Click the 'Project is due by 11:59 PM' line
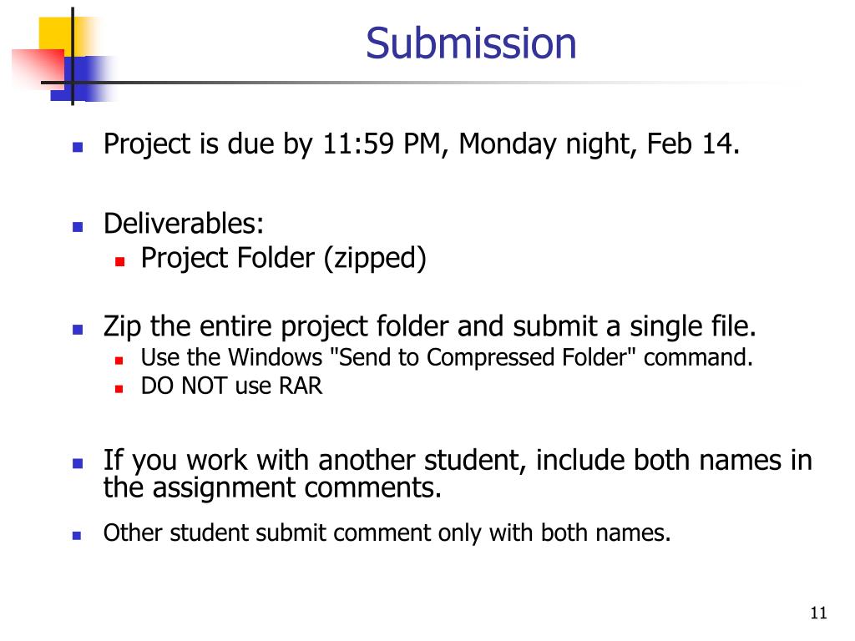Viewport: 855px width, 641px height. point(422,144)
